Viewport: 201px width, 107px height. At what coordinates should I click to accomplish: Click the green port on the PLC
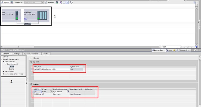pos(17,18)
